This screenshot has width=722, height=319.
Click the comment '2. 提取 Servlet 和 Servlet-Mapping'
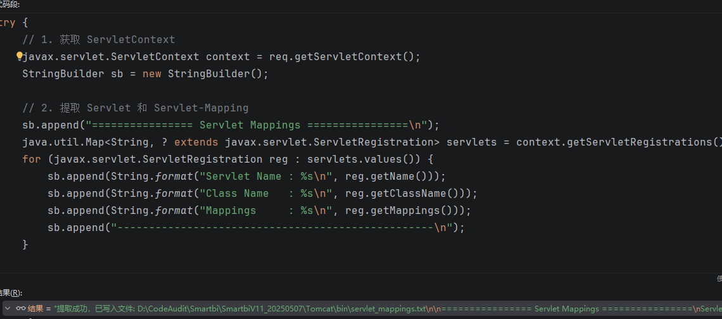(x=135, y=108)
